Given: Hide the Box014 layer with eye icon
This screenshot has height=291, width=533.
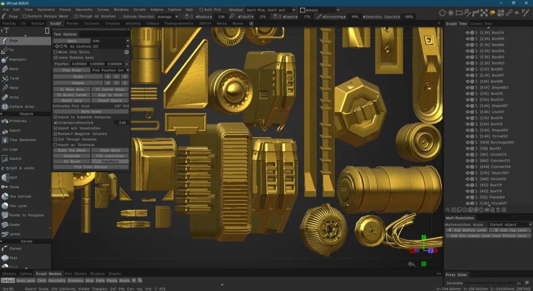Looking at the screenshot, I should coord(467,33).
